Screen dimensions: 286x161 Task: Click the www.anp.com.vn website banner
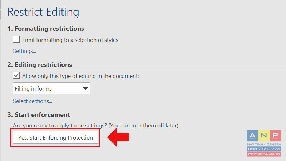[x=264, y=154]
